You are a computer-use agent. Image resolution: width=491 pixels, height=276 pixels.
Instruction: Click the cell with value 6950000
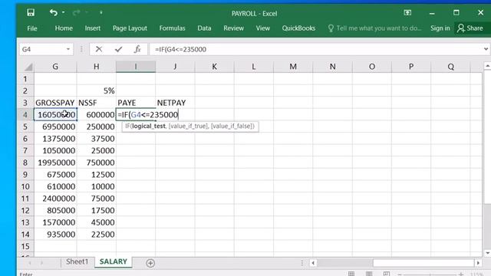(55, 127)
